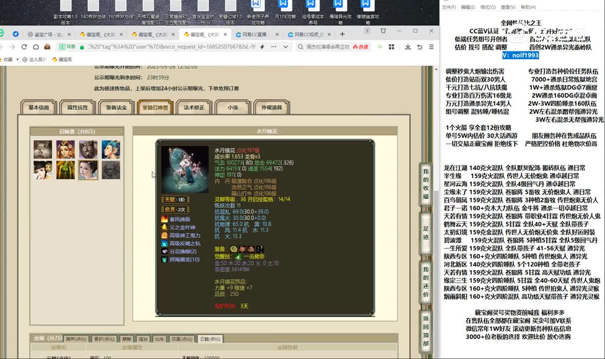This screenshot has height=359, width=605.
Task: Open the 查看(V) menu in Notepad
Action: click(x=508, y=7)
